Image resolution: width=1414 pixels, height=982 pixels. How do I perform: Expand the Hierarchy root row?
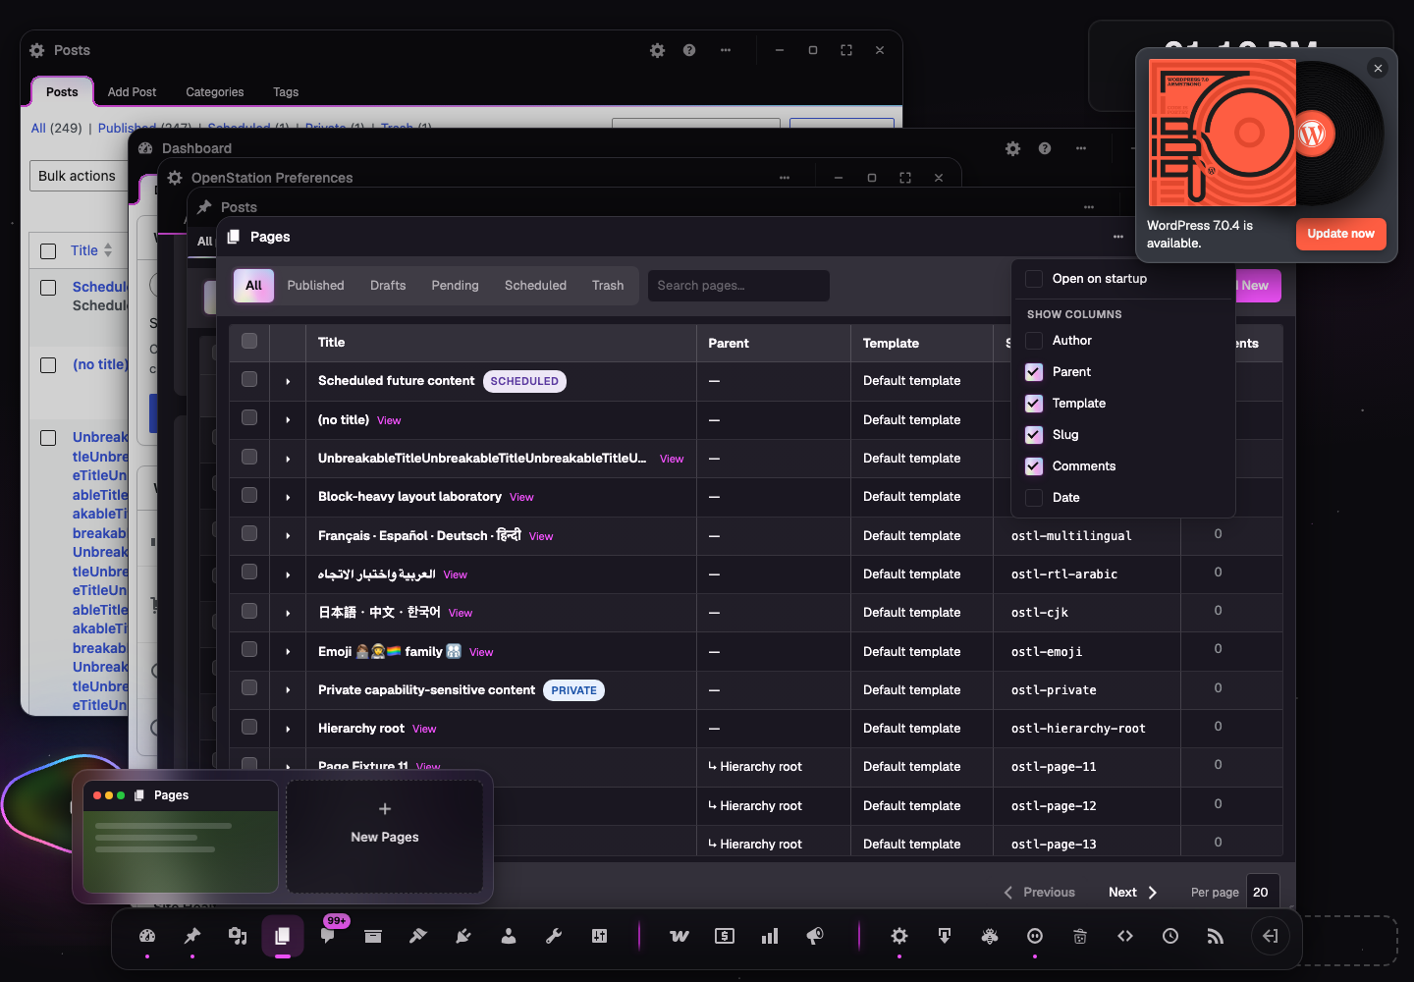click(288, 729)
